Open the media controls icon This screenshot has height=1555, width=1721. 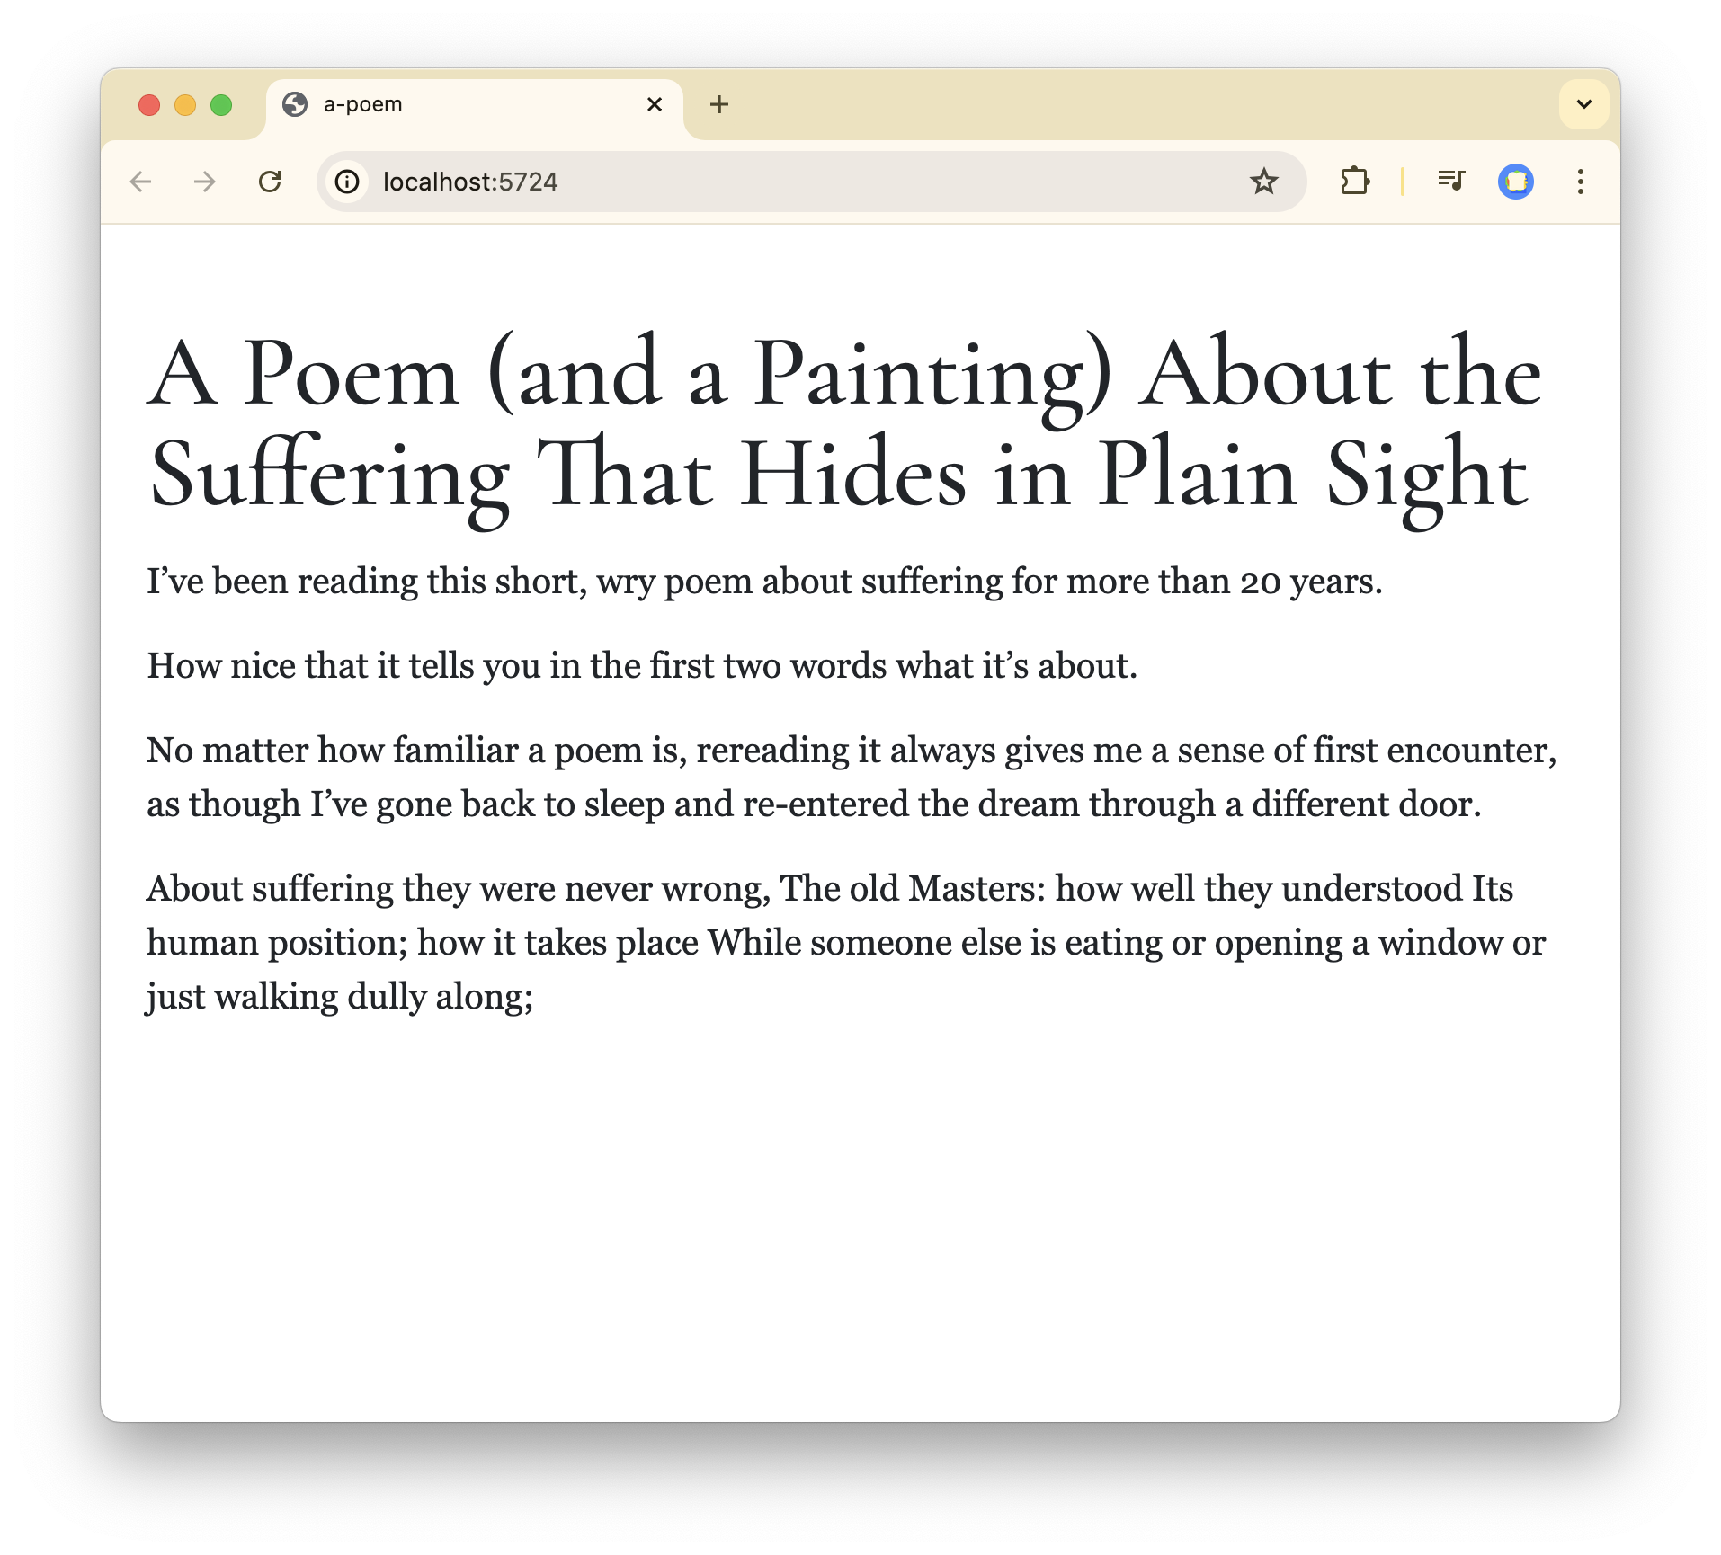pyautogui.click(x=1450, y=182)
